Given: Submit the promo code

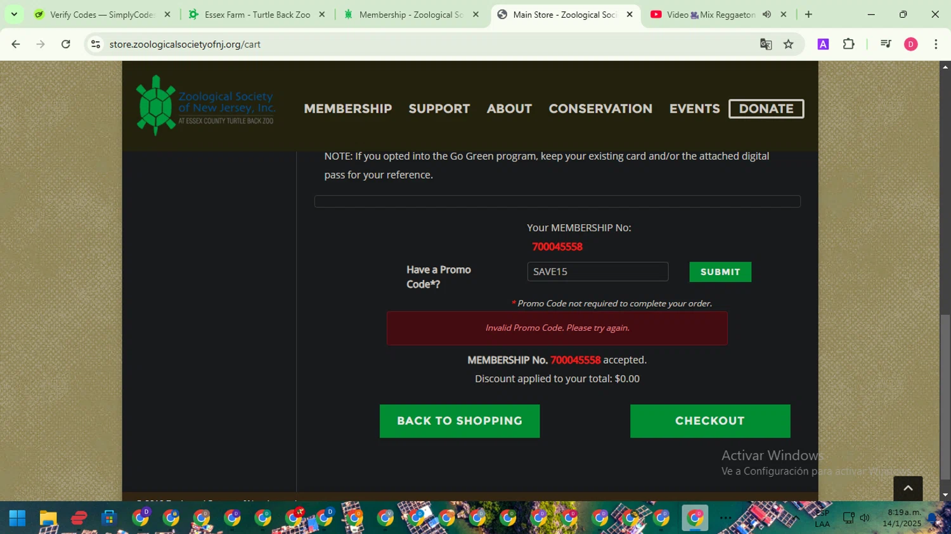Looking at the screenshot, I should pyautogui.click(x=720, y=272).
